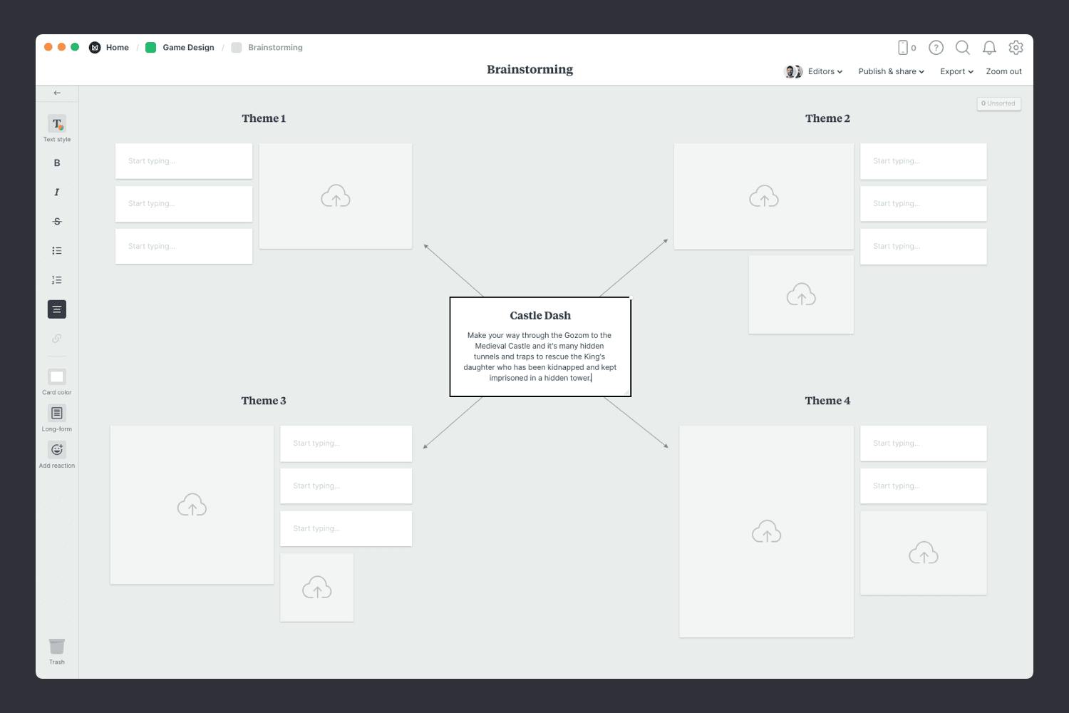Toggle strikethrough formatting
1069x713 pixels.
[x=56, y=221]
